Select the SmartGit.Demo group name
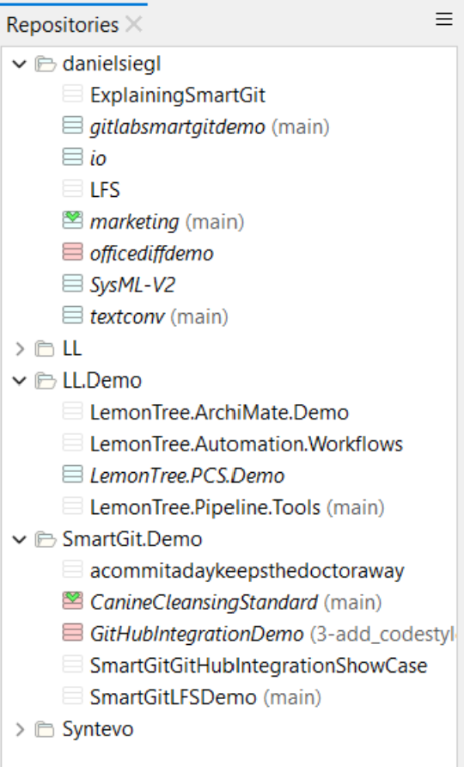The image size is (464, 767). click(132, 538)
